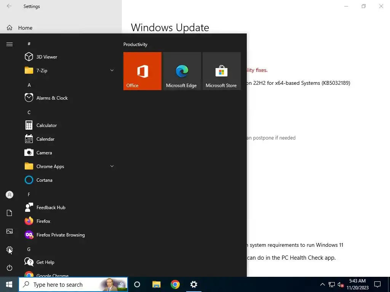Open Settings gear in Start sidebar
Screen dimensions: 390x292
click(x=10, y=249)
